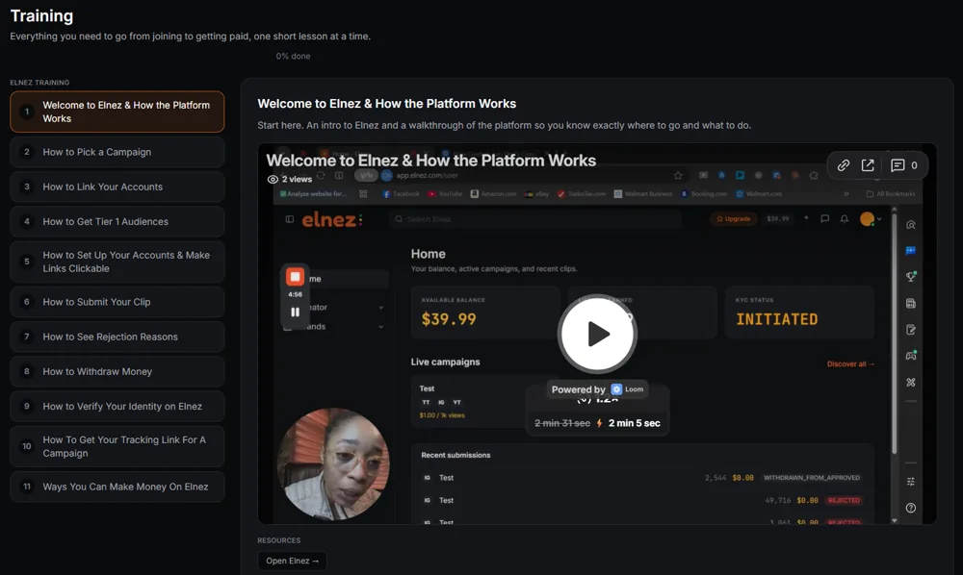
Task: Open the Loom video in new tab icon
Action: click(868, 165)
